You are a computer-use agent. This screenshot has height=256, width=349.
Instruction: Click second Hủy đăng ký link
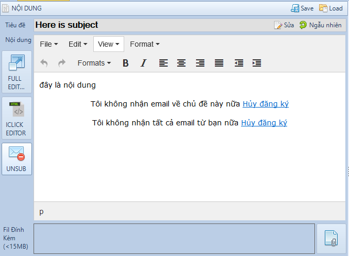[x=264, y=123]
